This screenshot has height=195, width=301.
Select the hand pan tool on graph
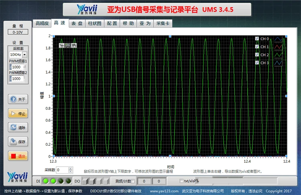click(74, 45)
